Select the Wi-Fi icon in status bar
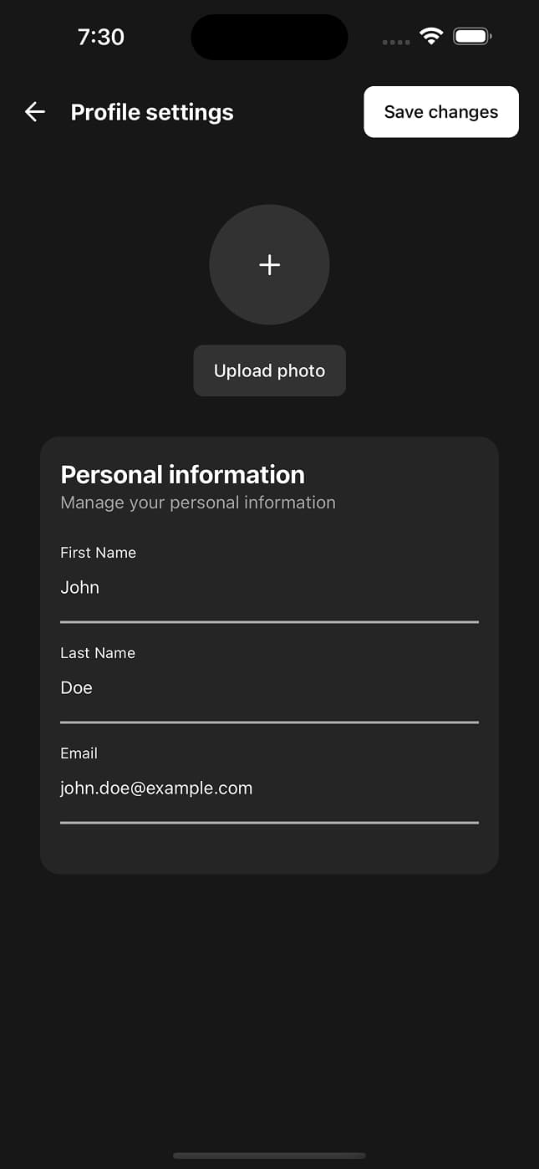The image size is (539, 1169). [x=431, y=36]
